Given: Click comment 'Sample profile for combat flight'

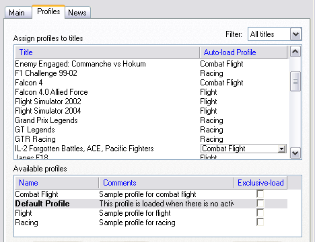Looking at the screenshot, I should tap(147, 194).
